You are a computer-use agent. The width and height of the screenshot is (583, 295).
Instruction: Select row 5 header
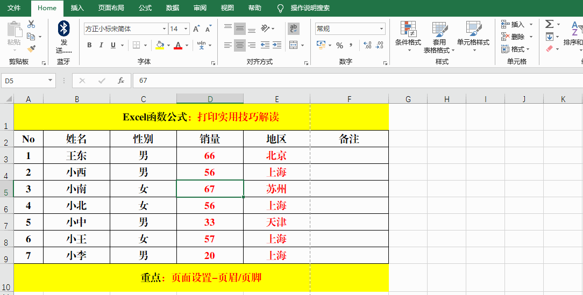click(6, 189)
